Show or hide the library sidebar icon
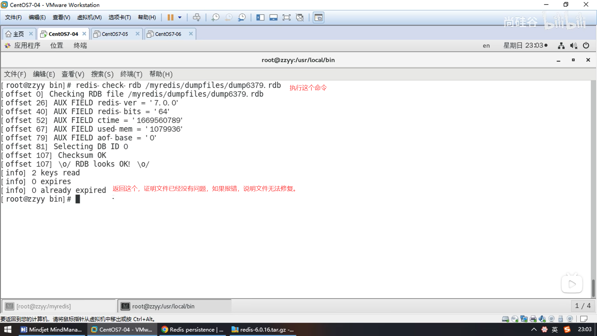Screen dimensions: 597x336 [260, 17]
